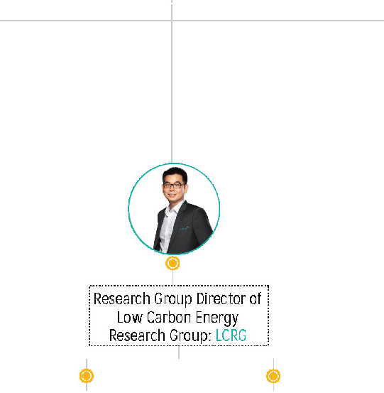The height and width of the screenshot is (393, 384).
Task: Click the man's eyeglasses in the portrait
Action: click(x=173, y=185)
